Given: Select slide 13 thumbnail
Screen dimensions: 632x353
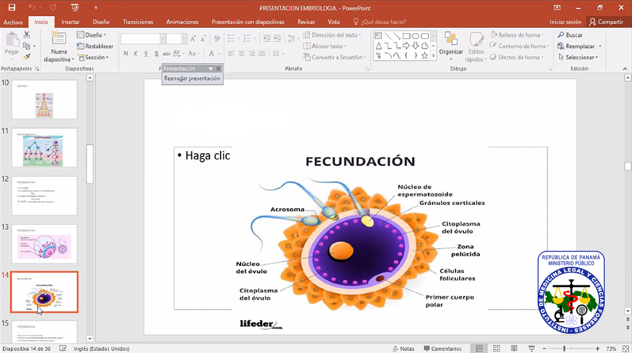Looking at the screenshot, I should (45, 244).
